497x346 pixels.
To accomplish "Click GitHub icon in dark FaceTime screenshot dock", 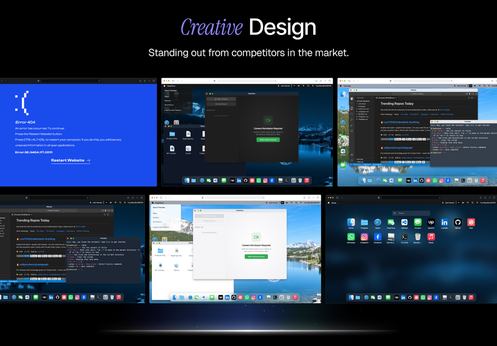I will tap(246, 181).
